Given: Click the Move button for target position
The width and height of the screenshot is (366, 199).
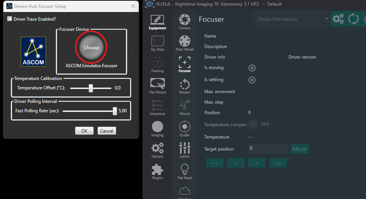Looking at the screenshot, I should 300,149.
